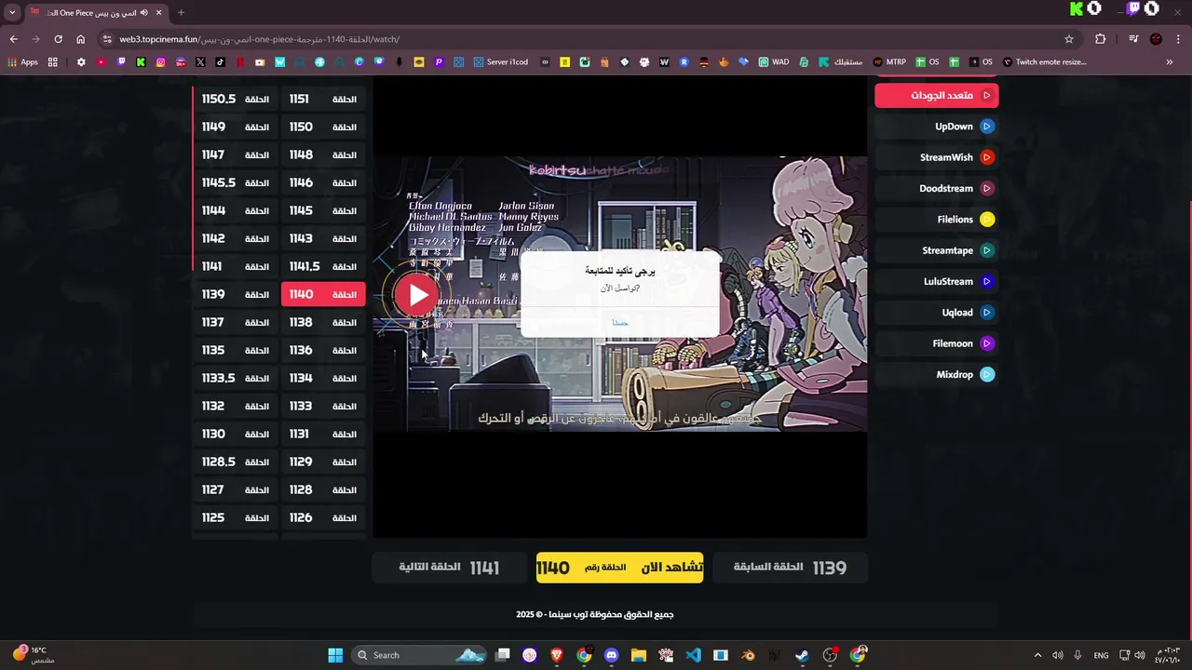Open episode 1136
The height and width of the screenshot is (670, 1192).
(x=323, y=350)
